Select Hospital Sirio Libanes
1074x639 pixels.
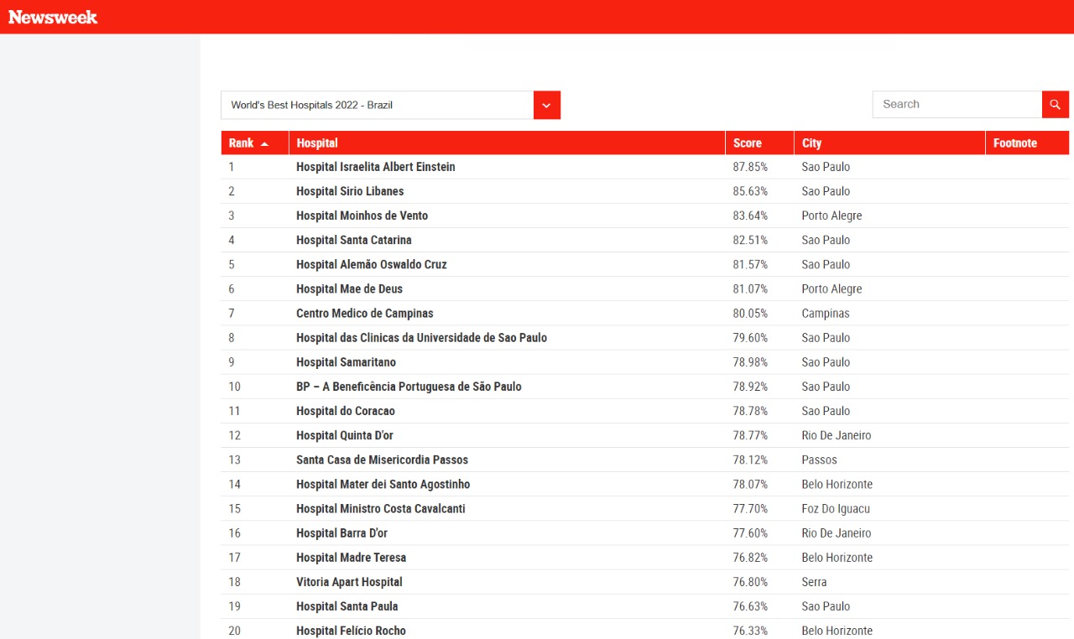pyautogui.click(x=350, y=191)
